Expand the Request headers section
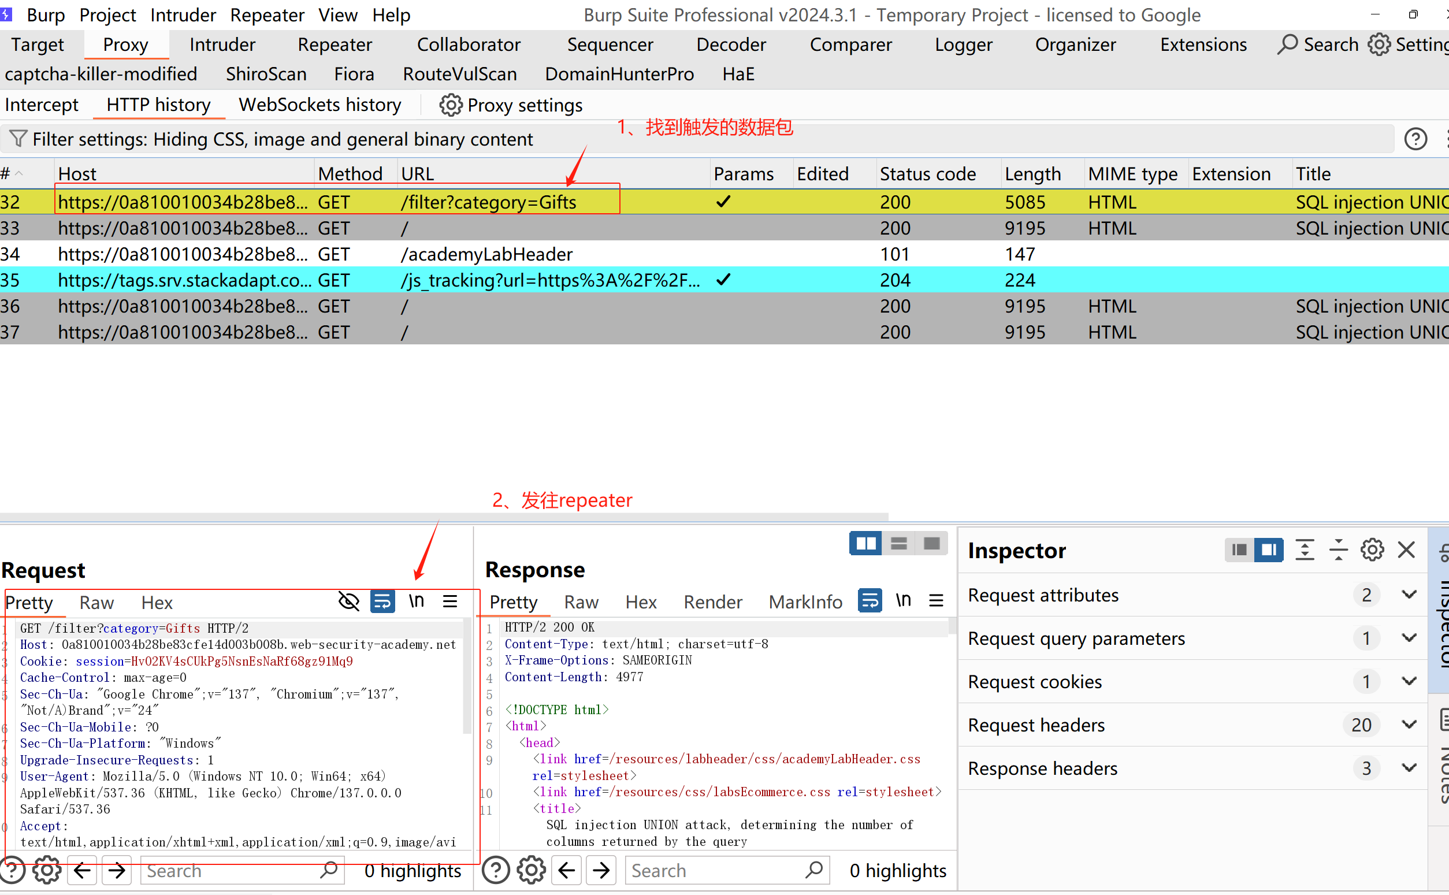 coord(1409,725)
